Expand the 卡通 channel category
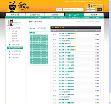Viewport: 111px width, 104px height. [x=39, y=47]
